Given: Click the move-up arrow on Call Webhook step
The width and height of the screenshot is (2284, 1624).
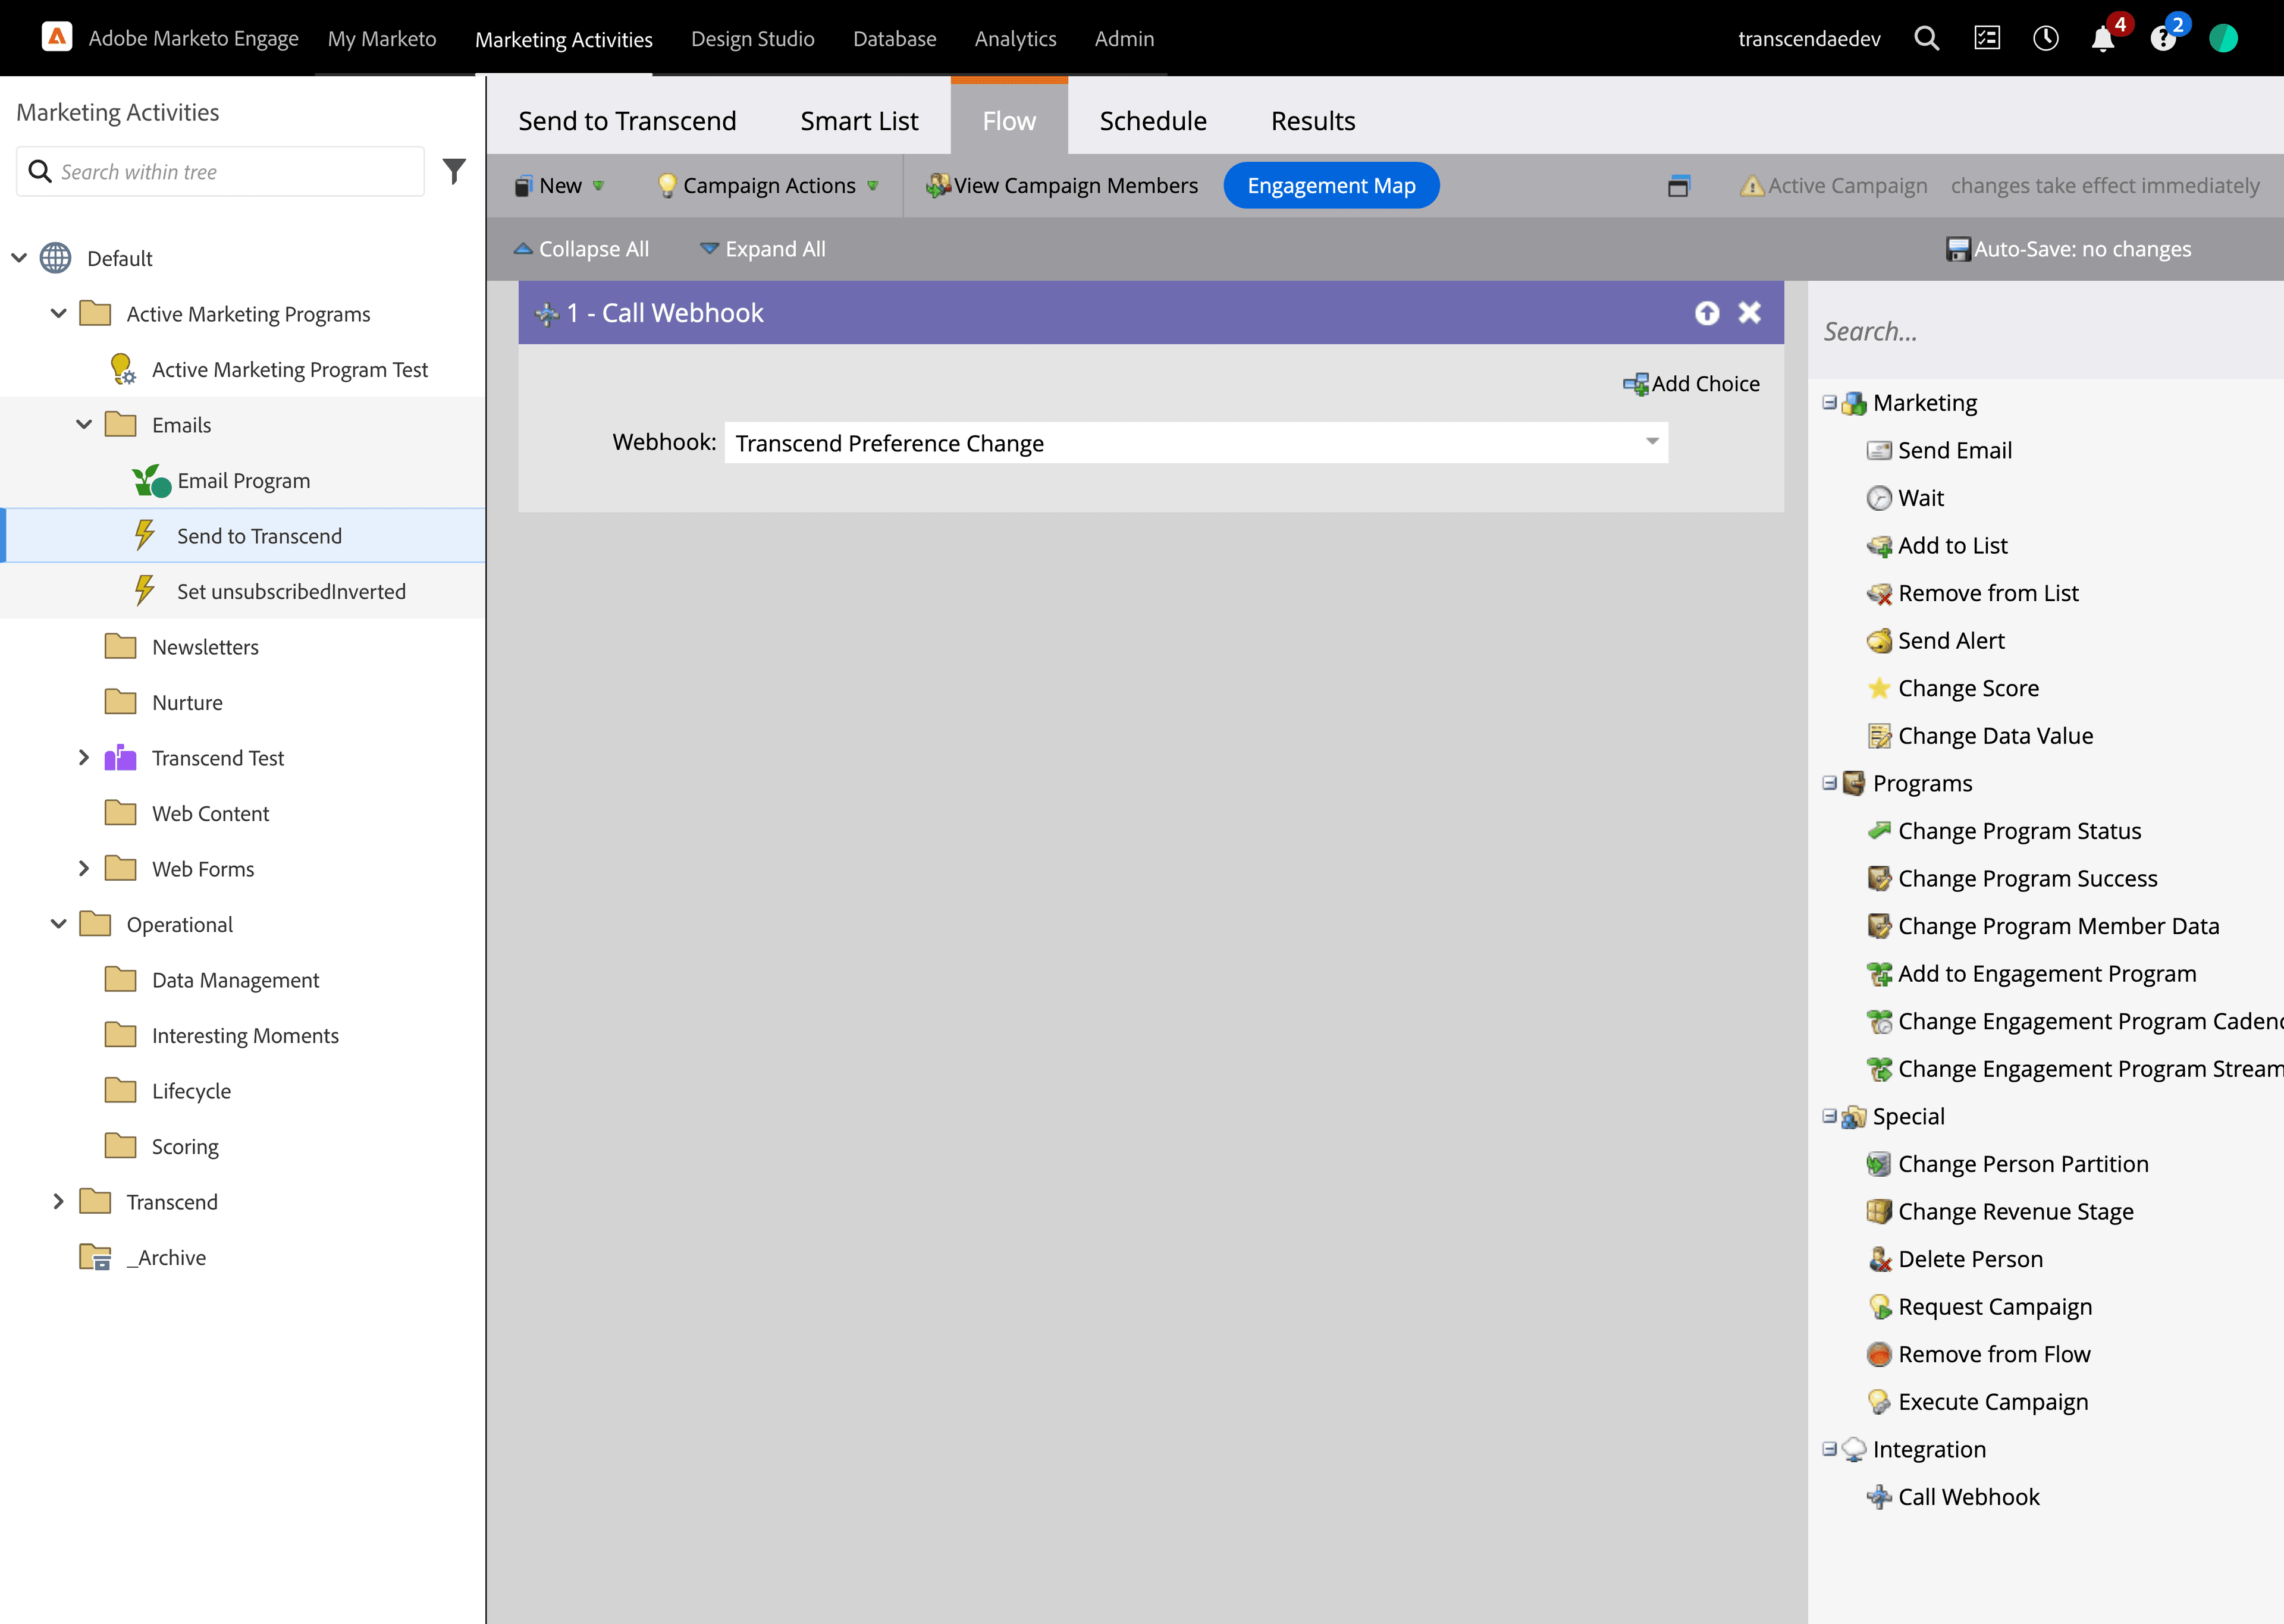Looking at the screenshot, I should coord(1707,313).
